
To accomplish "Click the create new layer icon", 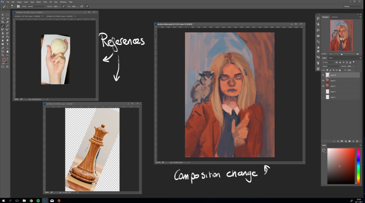I will [352, 141].
